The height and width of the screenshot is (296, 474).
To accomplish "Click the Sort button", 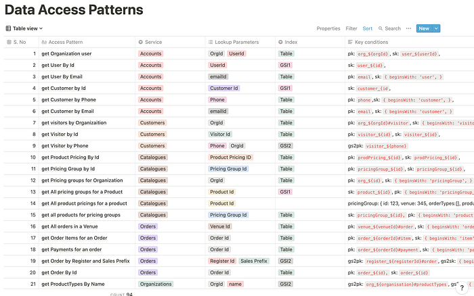I will 367,28.
